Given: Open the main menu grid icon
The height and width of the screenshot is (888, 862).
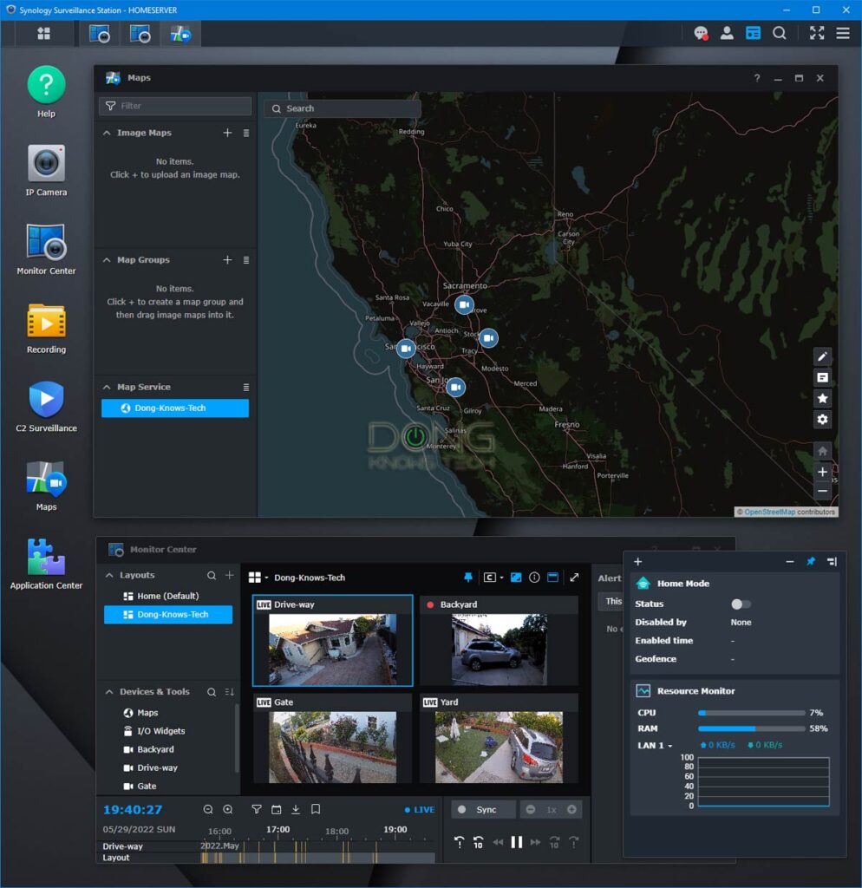Looking at the screenshot, I should 43,34.
